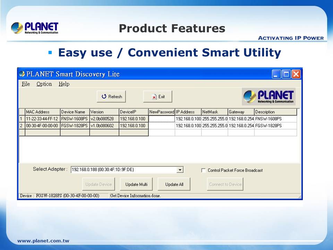Click version v1.0b080602 cell

(104, 126)
